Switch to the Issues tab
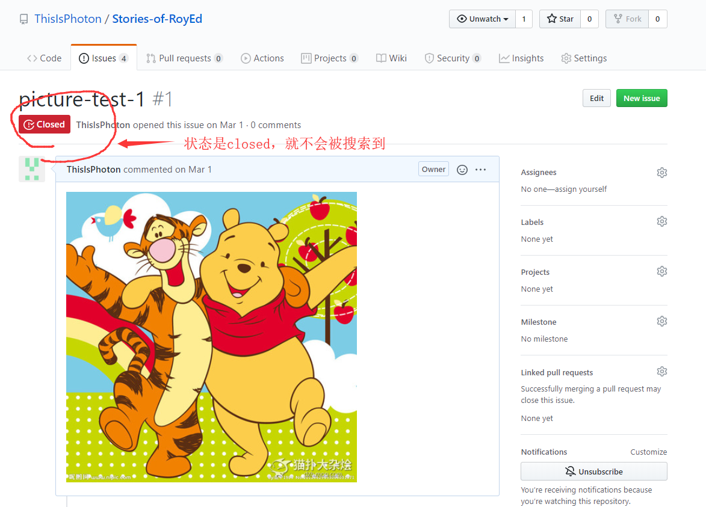 [104, 58]
